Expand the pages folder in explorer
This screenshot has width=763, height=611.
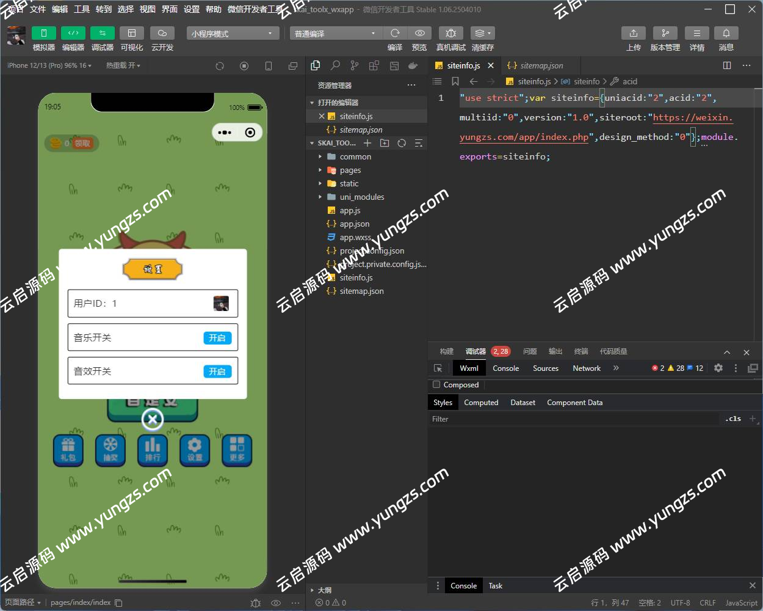point(350,170)
